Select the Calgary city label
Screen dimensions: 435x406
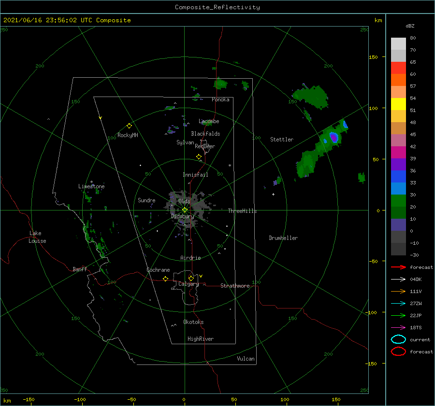(x=188, y=284)
